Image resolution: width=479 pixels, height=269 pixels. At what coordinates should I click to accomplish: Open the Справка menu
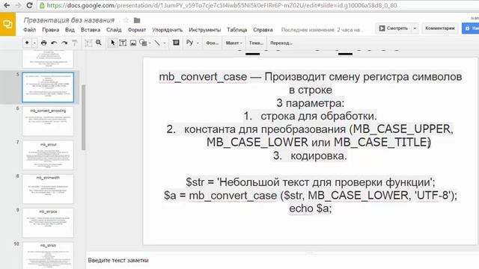pos(263,30)
